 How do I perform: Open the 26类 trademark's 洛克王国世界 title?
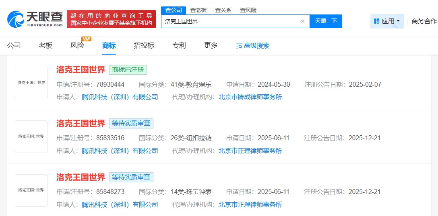81,123
